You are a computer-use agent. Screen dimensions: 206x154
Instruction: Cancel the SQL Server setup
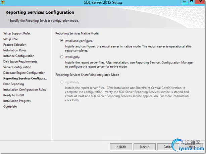coord(168,147)
